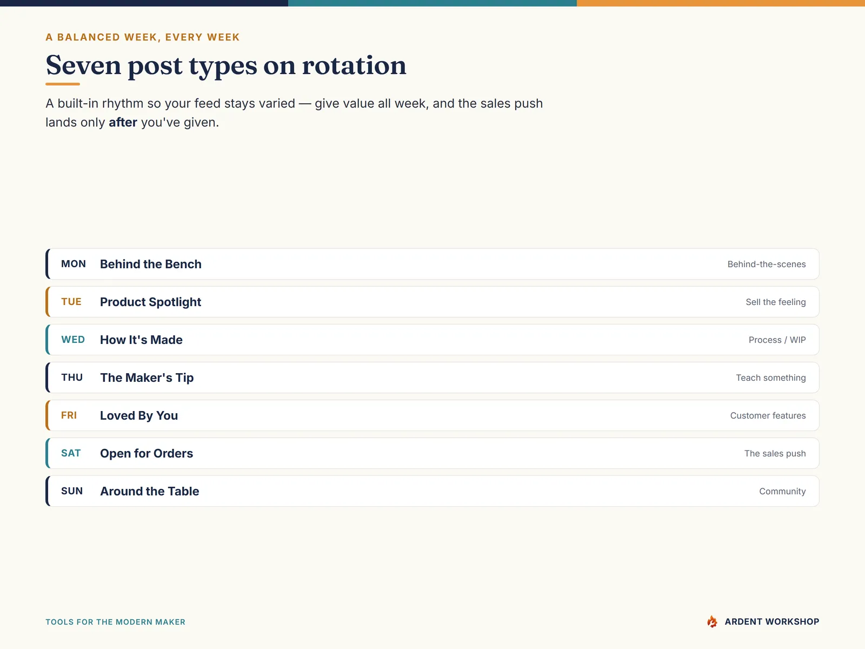
Task: Click the FRI day label
Action: tap(69, 415)
